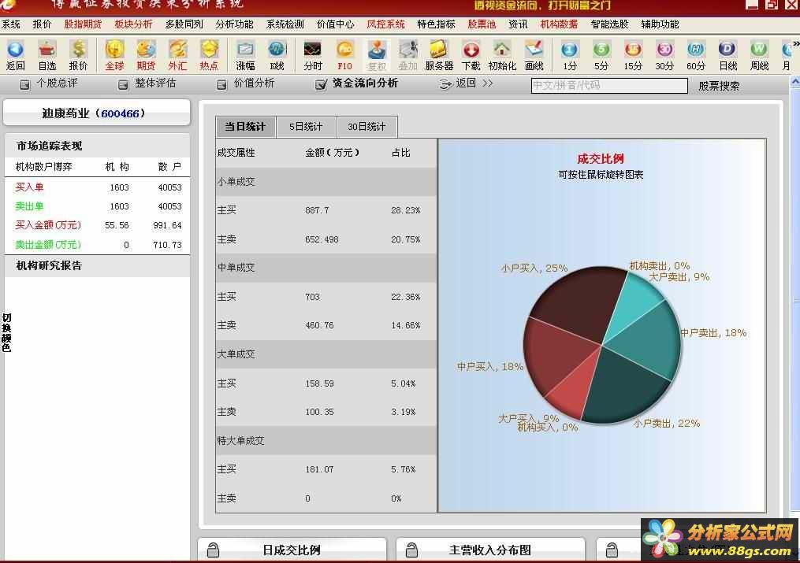Expand the toolbar overflow chevron
Image resolution: width=800 pixels, height=563 pixels.
click(796, 44)
